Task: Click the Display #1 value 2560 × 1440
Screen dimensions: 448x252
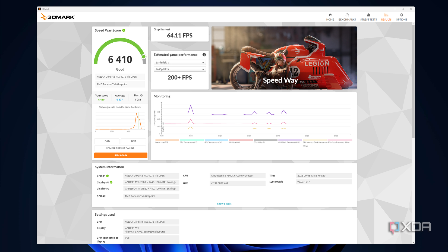Action: point(151,182)
